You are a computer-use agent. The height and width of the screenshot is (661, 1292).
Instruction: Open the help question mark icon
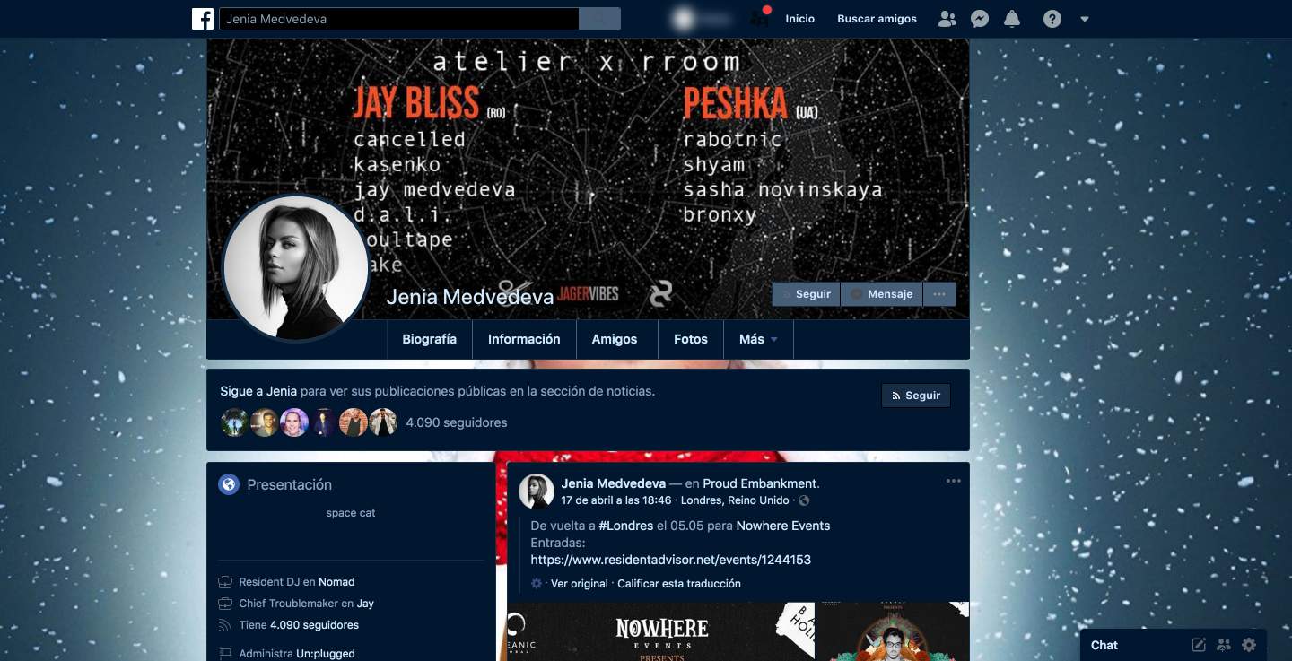pyautogui.click(x=1052, y=19)
